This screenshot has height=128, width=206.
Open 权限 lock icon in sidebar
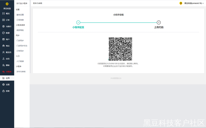(4, 91)
